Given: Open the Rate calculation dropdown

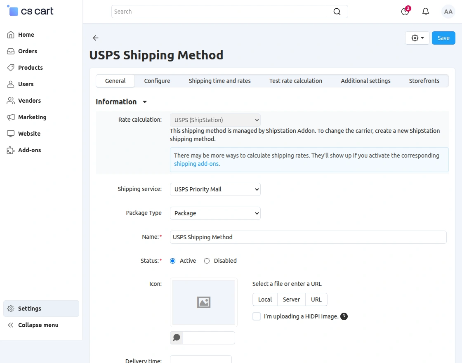Looking at the screenshot, I should (215, 120).
